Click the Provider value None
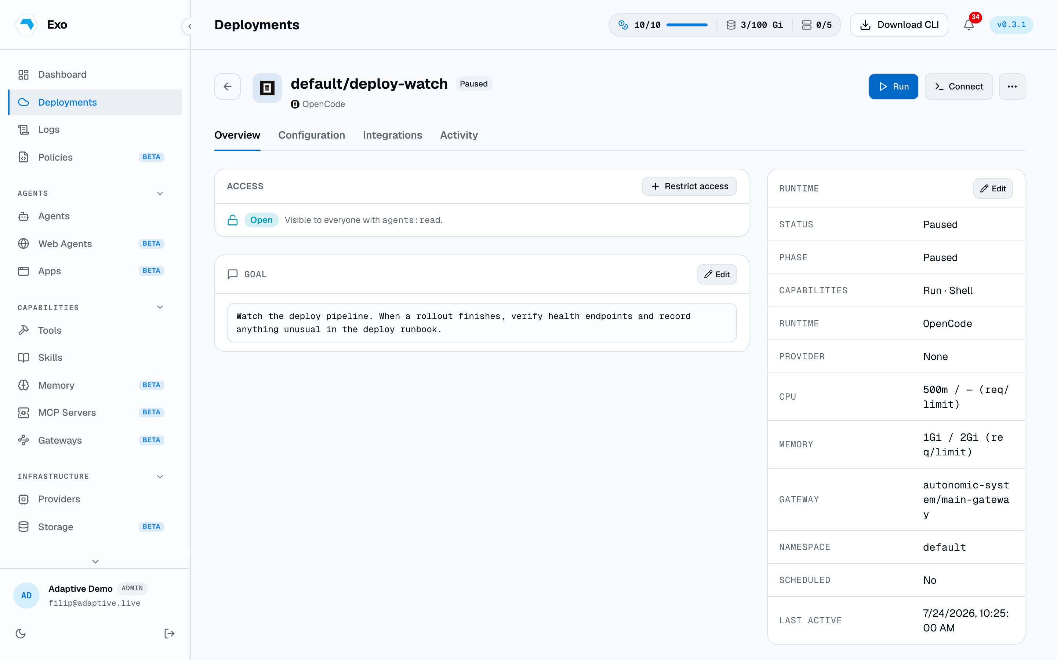The image size is (1057, 660). click(935, 357)
